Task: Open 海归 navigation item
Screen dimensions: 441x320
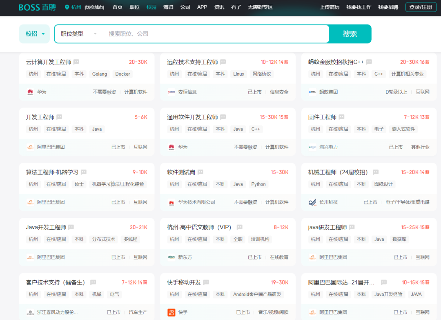Action: (x=168, y=7)
